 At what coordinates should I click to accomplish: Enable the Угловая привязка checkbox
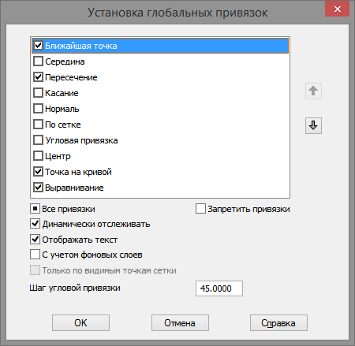39,140
